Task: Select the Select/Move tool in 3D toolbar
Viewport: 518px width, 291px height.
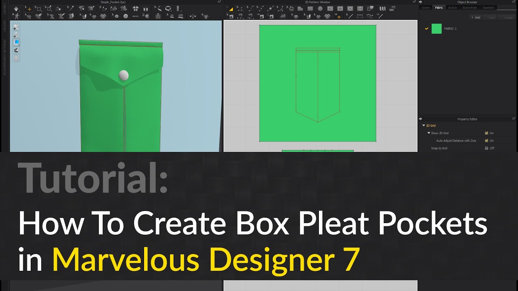Action: click(x=29, y=8)
